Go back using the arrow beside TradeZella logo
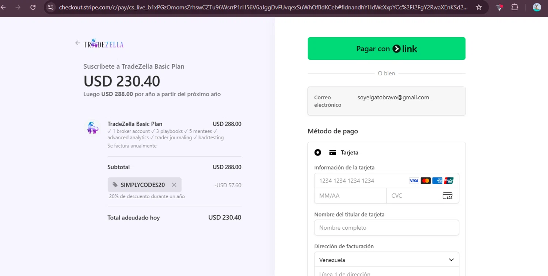The image size is (548, 276). click(77, 43)
